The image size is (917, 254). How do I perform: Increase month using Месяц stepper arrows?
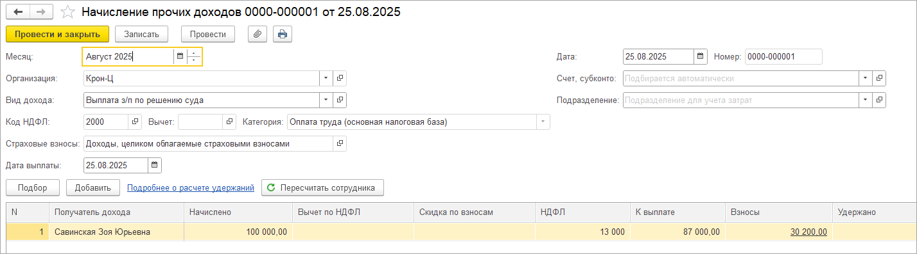pos(195,52)
